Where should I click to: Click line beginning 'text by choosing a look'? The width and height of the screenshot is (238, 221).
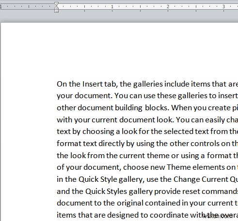tap(147, 132)
